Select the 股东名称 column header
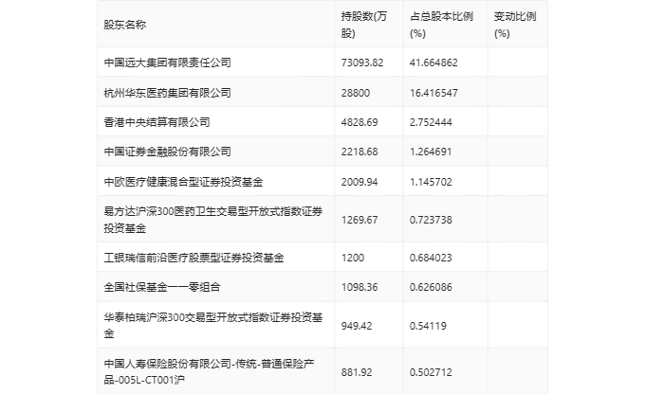Image resolution: width=645 pixels, height=394 pixels. click(x=124, y=25)
